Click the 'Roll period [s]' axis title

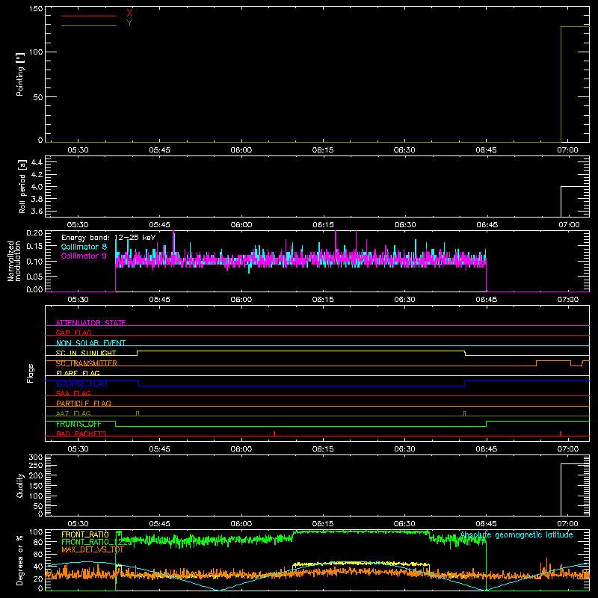coord(22,186)
